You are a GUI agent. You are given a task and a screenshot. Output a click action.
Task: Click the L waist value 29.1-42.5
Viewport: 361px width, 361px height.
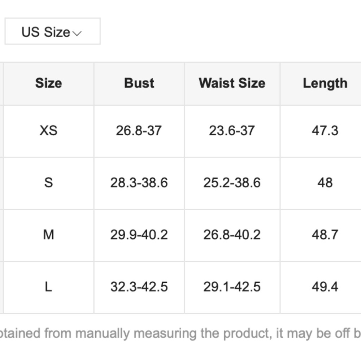click(232, 287)
